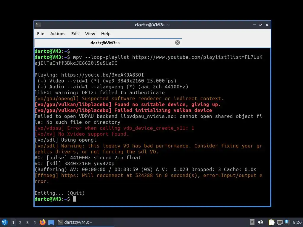Click the terminal icon in the window title bar

38,25
